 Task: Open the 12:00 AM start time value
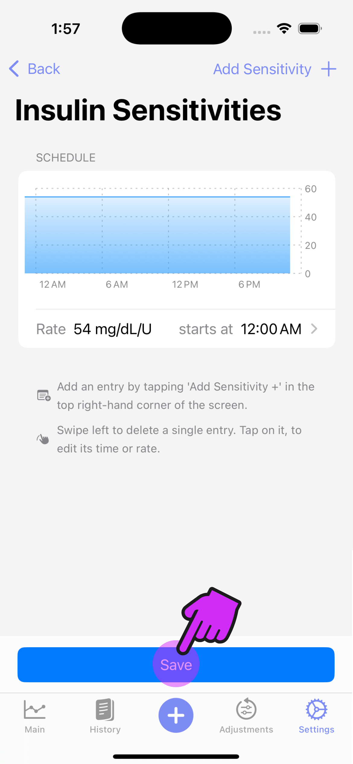[x=271, y=329]
